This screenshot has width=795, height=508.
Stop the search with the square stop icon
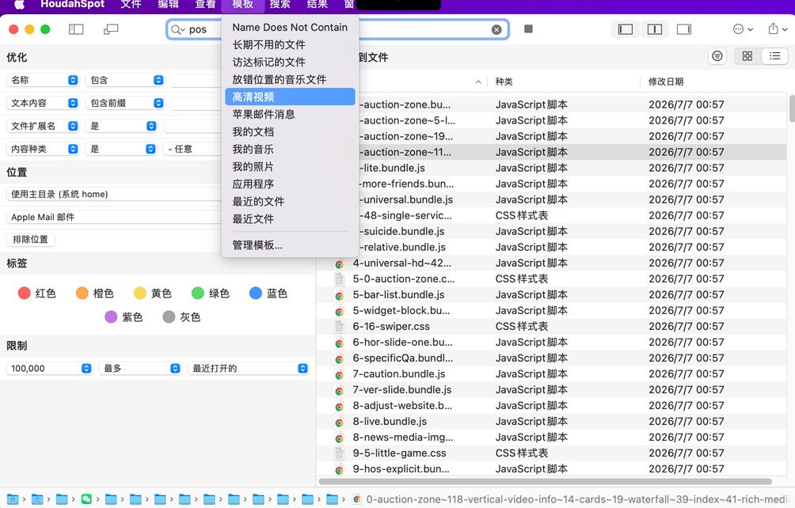[x=528, y=28]
